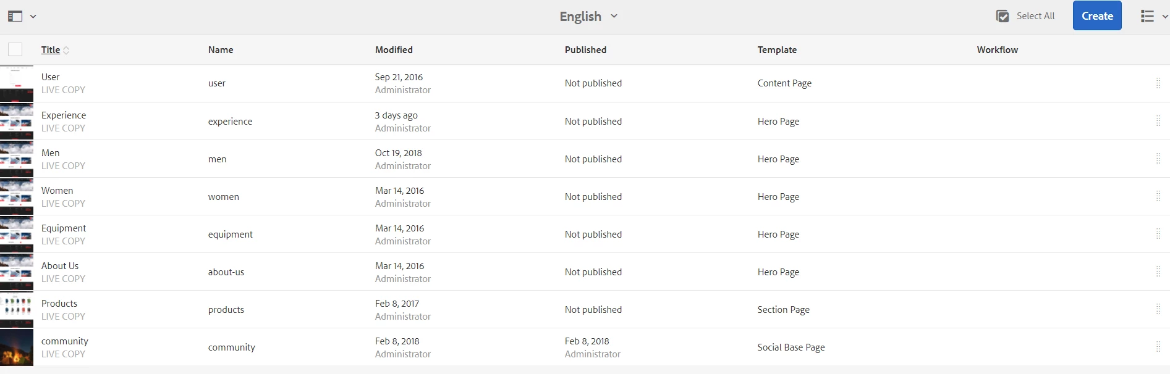The height and width of the screenshot is (374, 1170).
Task: Toggle the header select-all checkbox
Action: click(x=15, y=49)
